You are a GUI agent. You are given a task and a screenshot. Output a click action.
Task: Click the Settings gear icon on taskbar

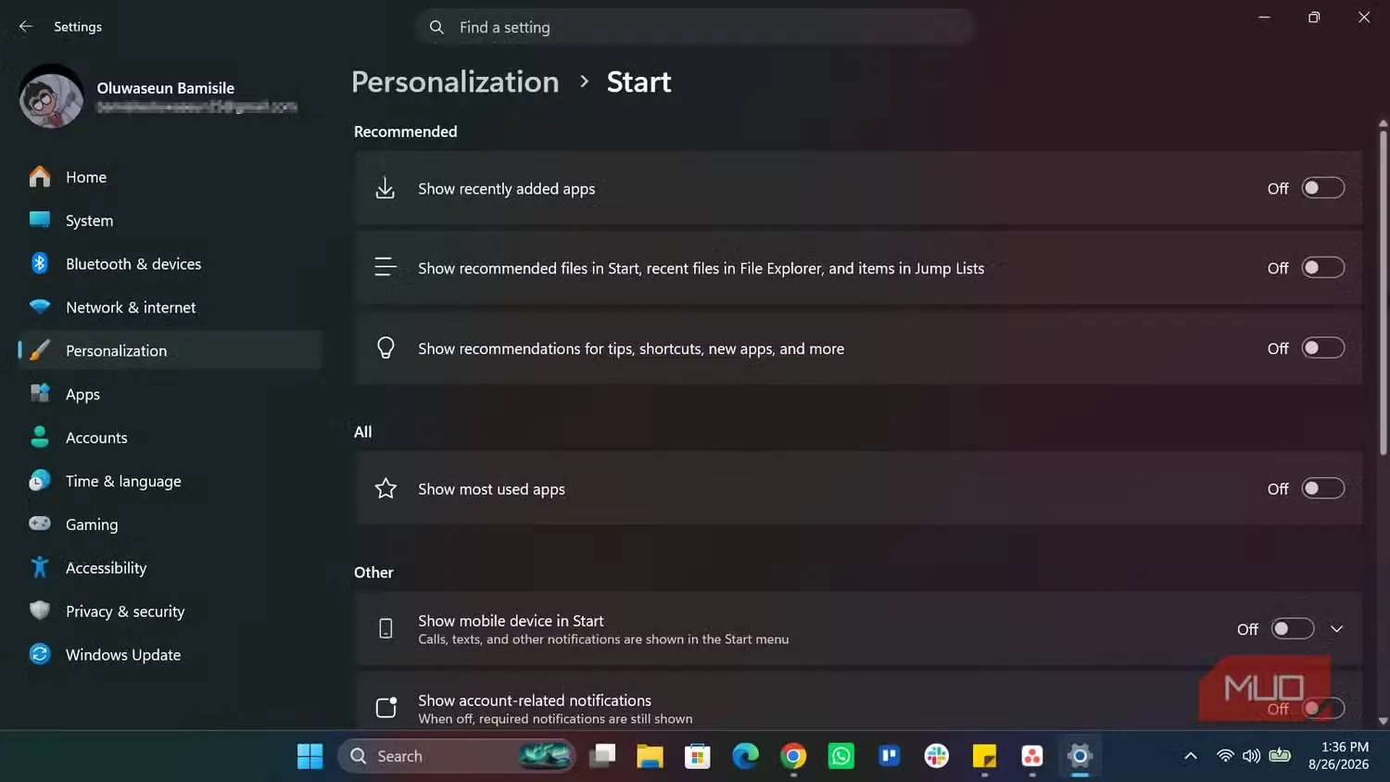pos(1080,756)
